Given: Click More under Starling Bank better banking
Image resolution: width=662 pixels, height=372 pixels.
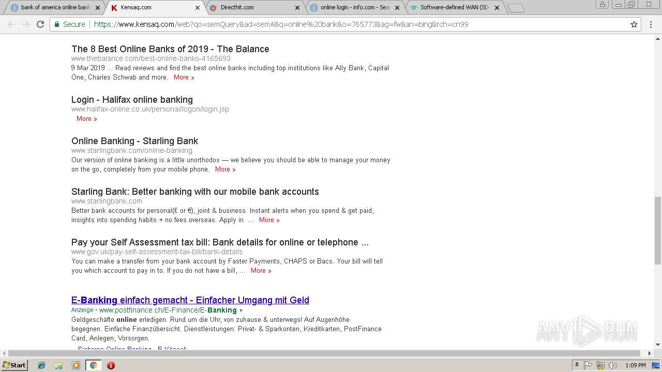Looking at the screenshot, I should coord(269,220).
